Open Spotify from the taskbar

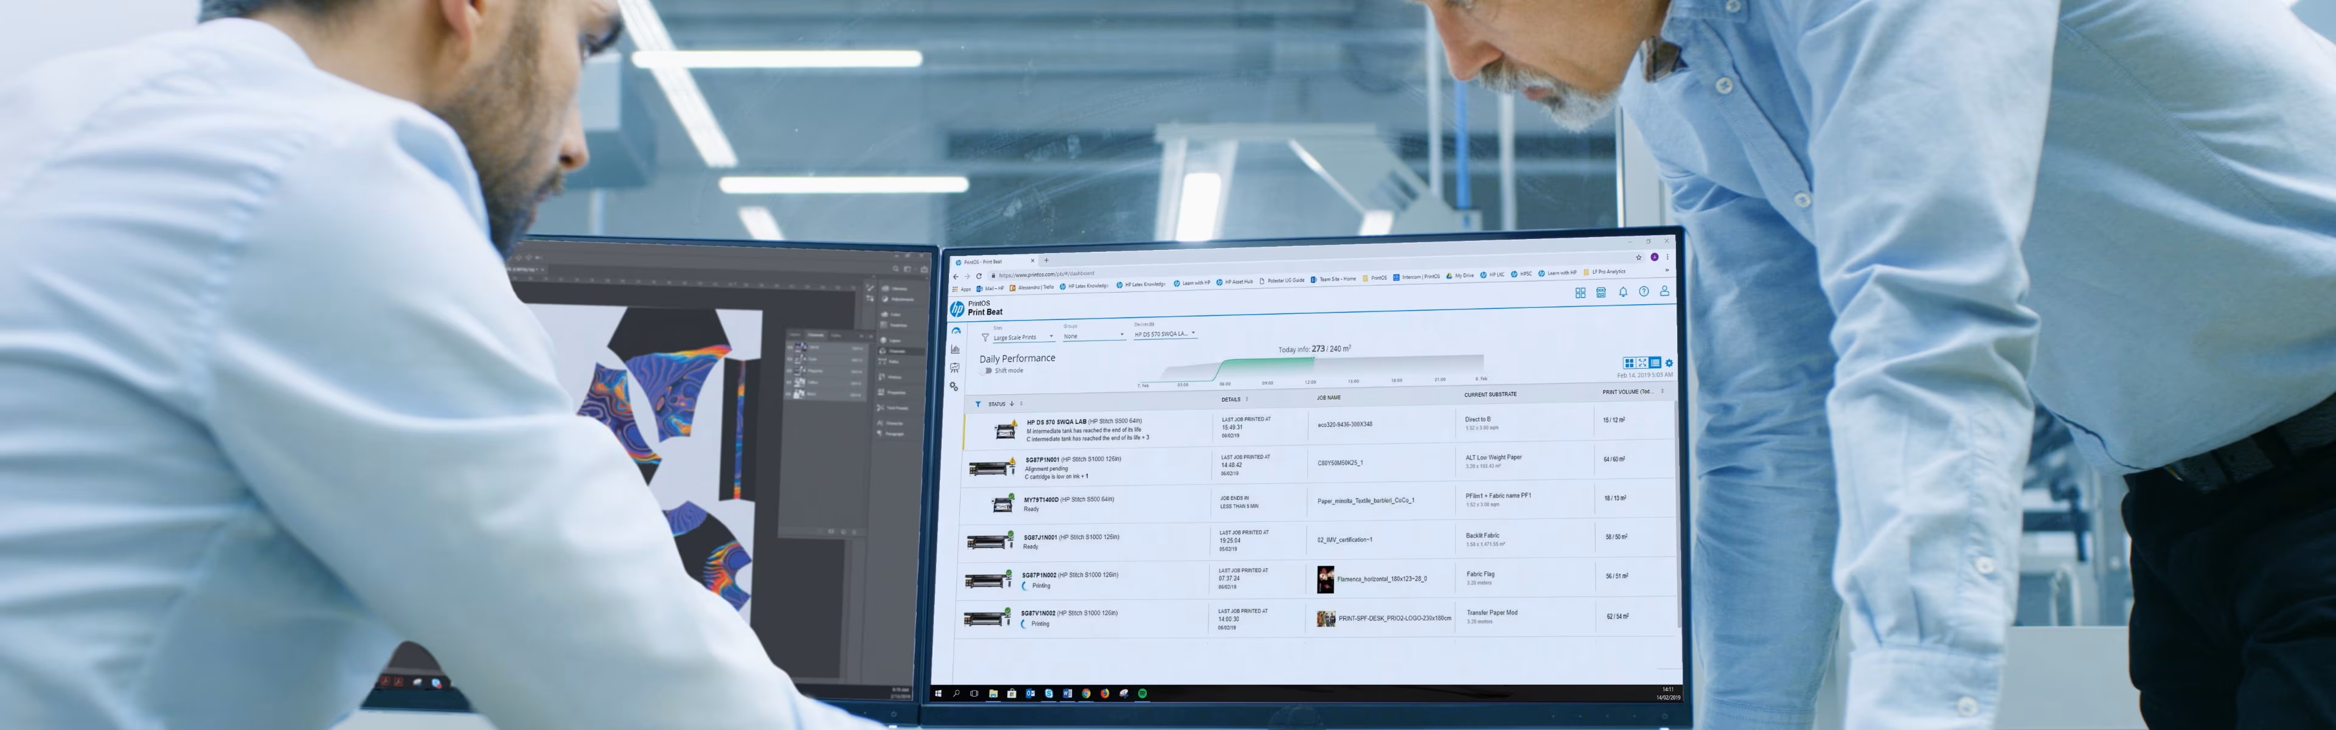coord(1142,693)
